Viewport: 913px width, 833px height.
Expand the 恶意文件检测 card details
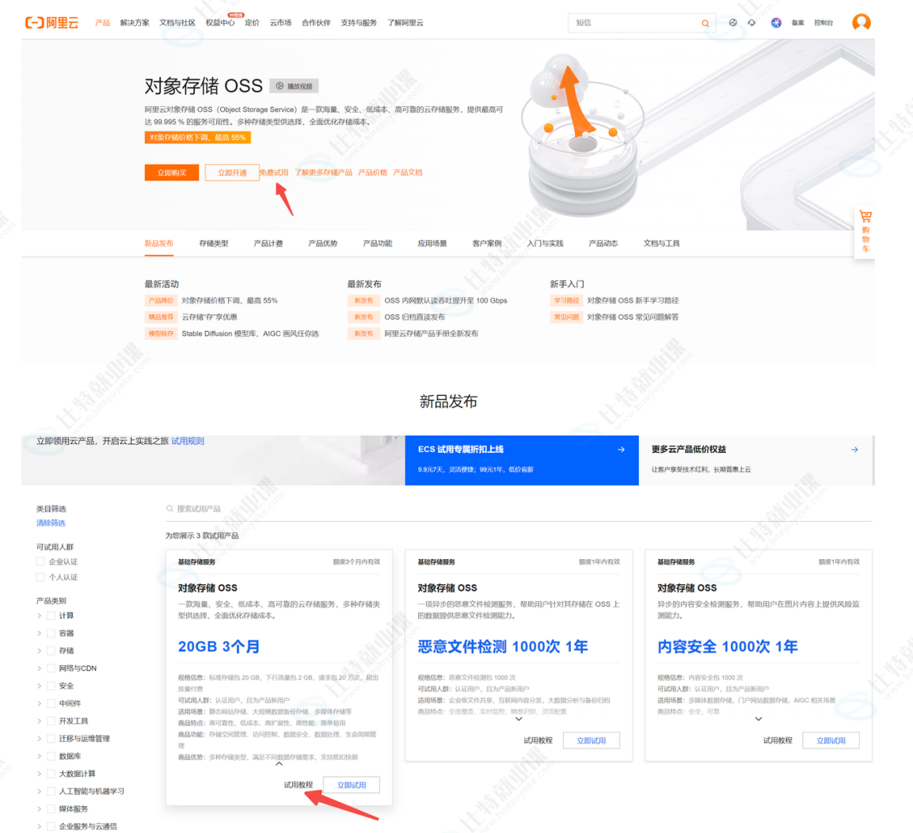[519, 719]
